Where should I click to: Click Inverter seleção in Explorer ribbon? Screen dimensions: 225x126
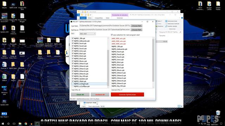click(171, 26)
